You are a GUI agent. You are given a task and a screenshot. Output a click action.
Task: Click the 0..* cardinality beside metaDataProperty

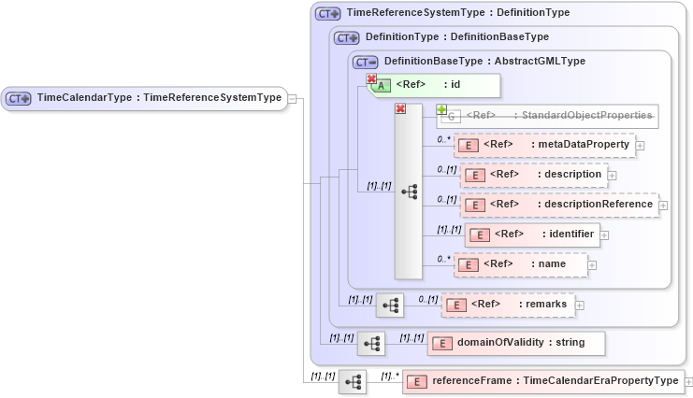[x=443, y=139]
